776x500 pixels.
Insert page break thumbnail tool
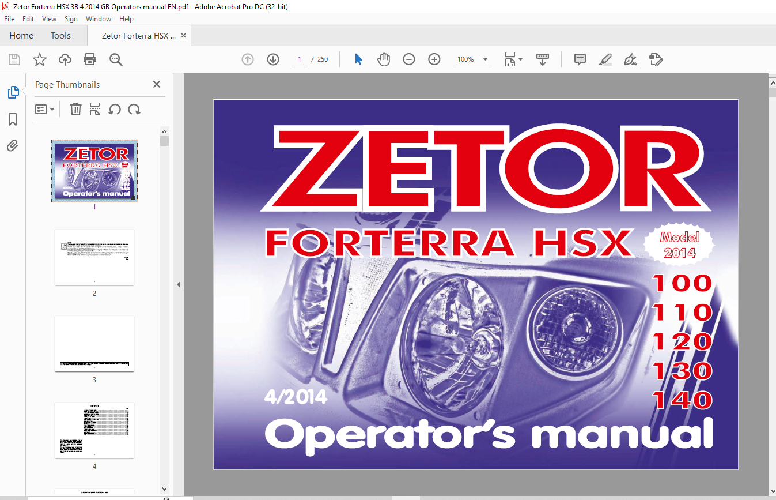point(95,109)
